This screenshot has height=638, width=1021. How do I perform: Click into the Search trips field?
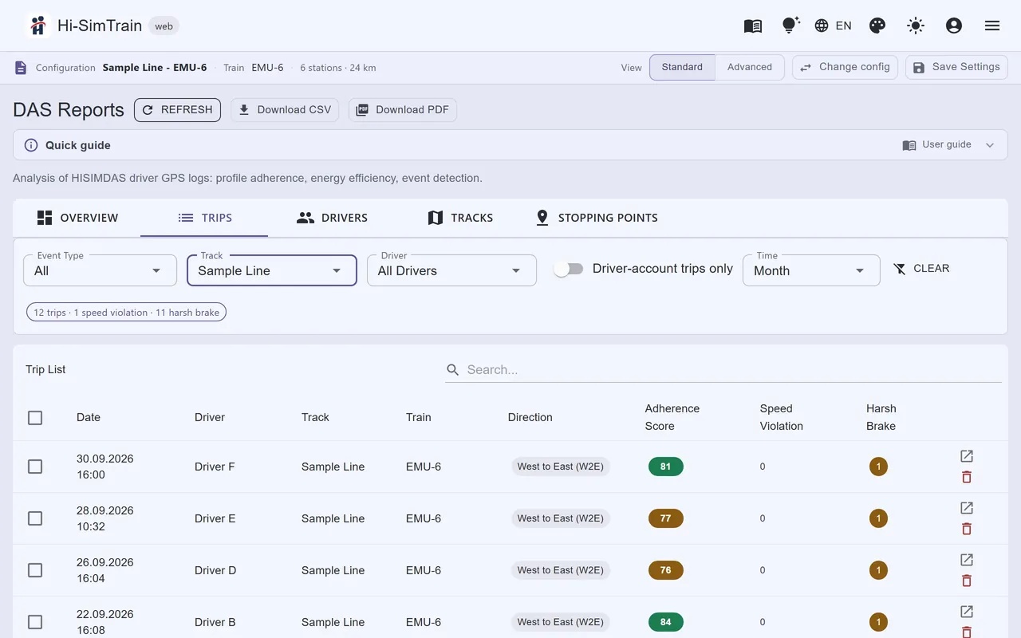tap(723, 369)
